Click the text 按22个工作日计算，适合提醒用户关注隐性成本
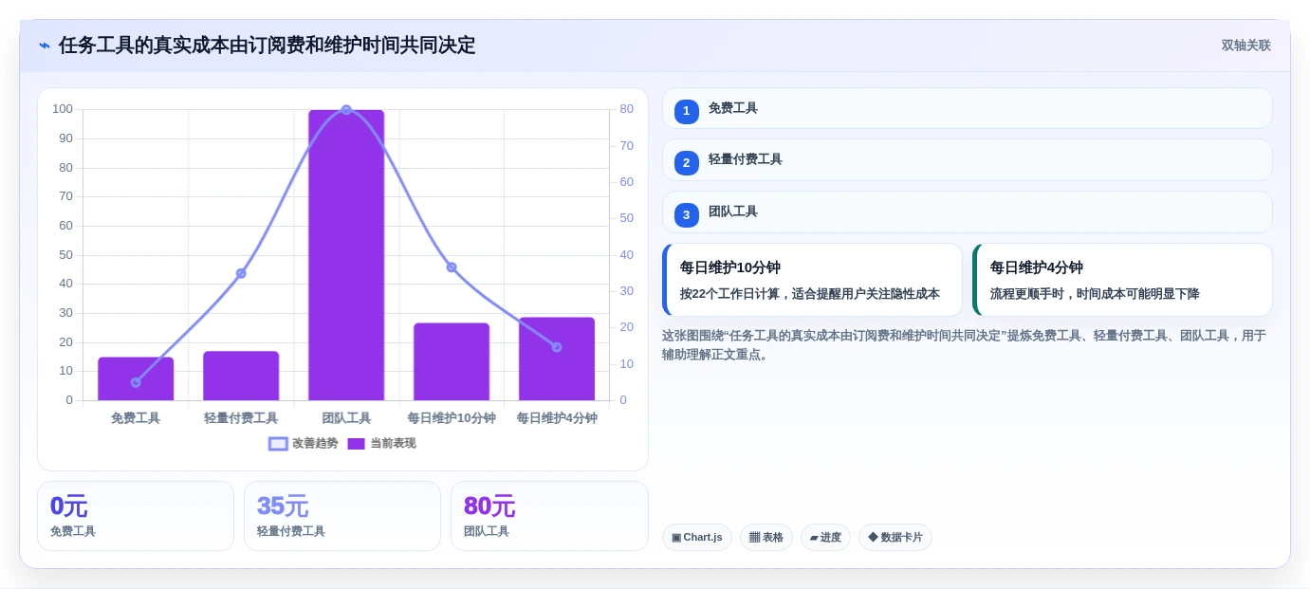The height and width of the screenshot is (589, 1310). coord(810,294)
